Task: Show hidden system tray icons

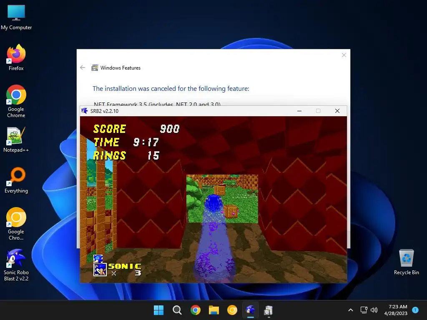Action: click(x=351, y=310)
